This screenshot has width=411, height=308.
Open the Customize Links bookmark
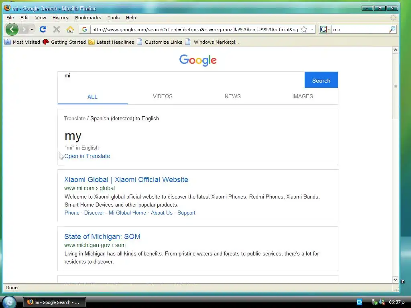159,42
